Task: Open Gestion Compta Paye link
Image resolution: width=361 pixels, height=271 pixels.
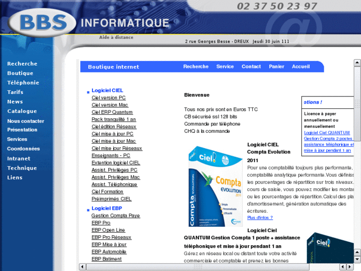Action: click(116, 215)
